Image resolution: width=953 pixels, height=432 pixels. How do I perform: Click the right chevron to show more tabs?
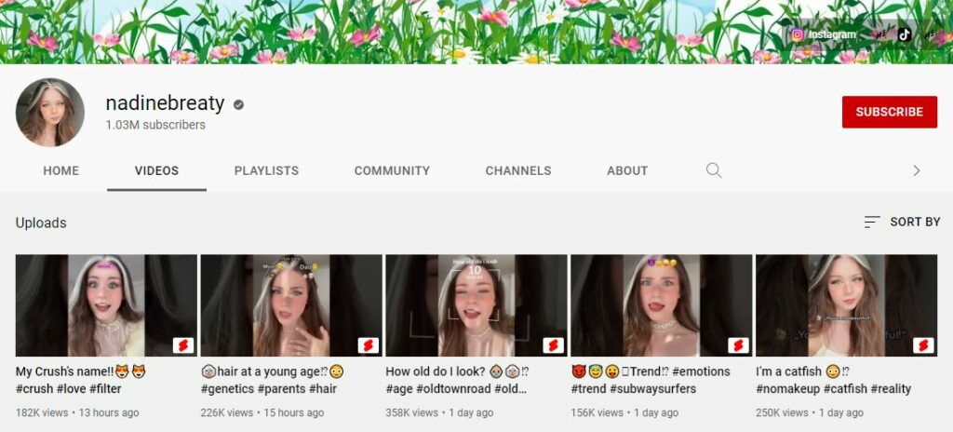coord(917,171)
